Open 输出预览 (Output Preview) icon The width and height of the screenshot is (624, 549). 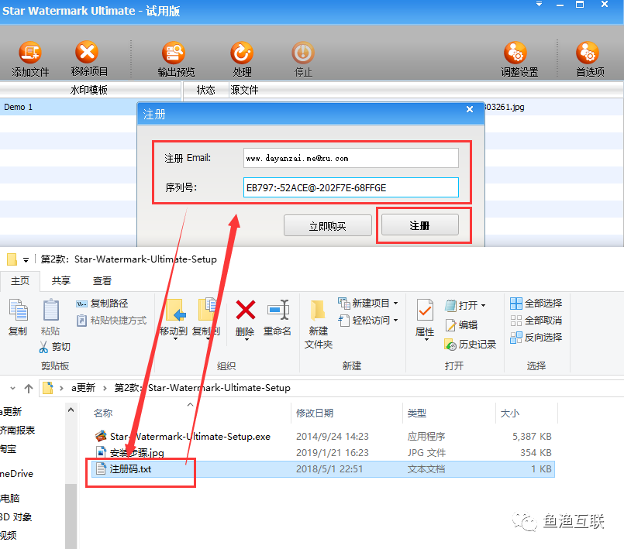click(174, 53)
